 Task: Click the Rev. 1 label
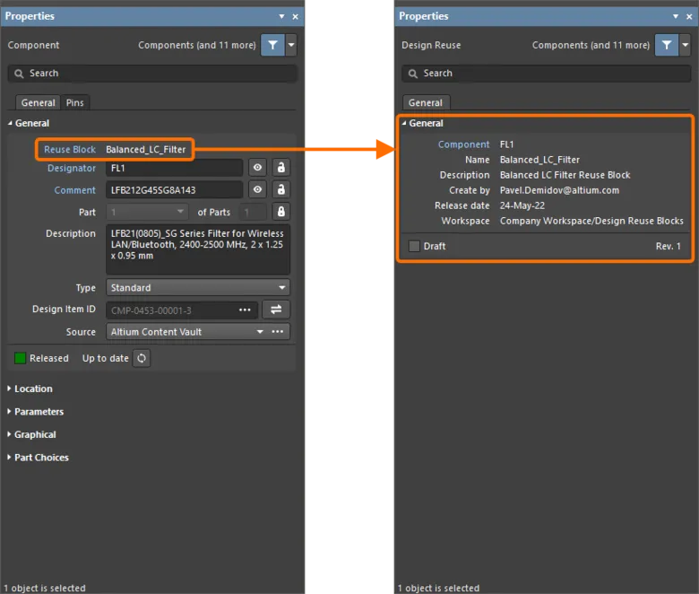point(668,247)
